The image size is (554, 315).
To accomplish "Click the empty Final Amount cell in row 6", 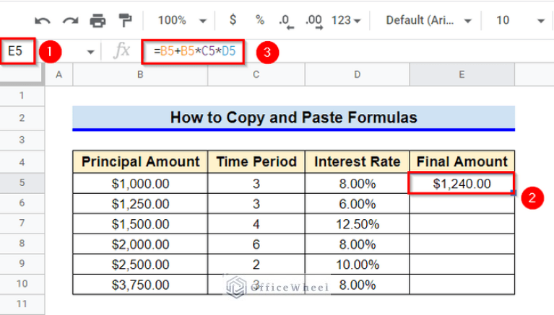I will click(462, 203).
